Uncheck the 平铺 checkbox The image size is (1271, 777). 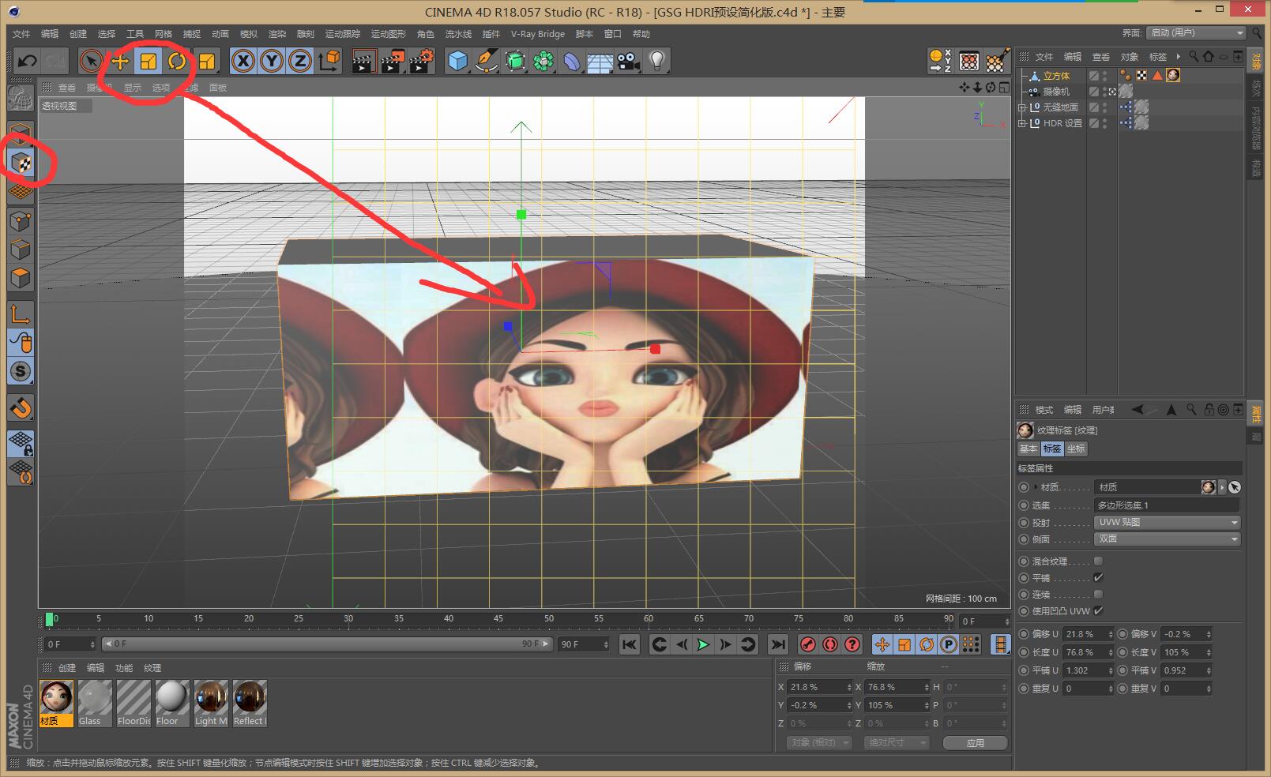click(x=1098, y=577)
